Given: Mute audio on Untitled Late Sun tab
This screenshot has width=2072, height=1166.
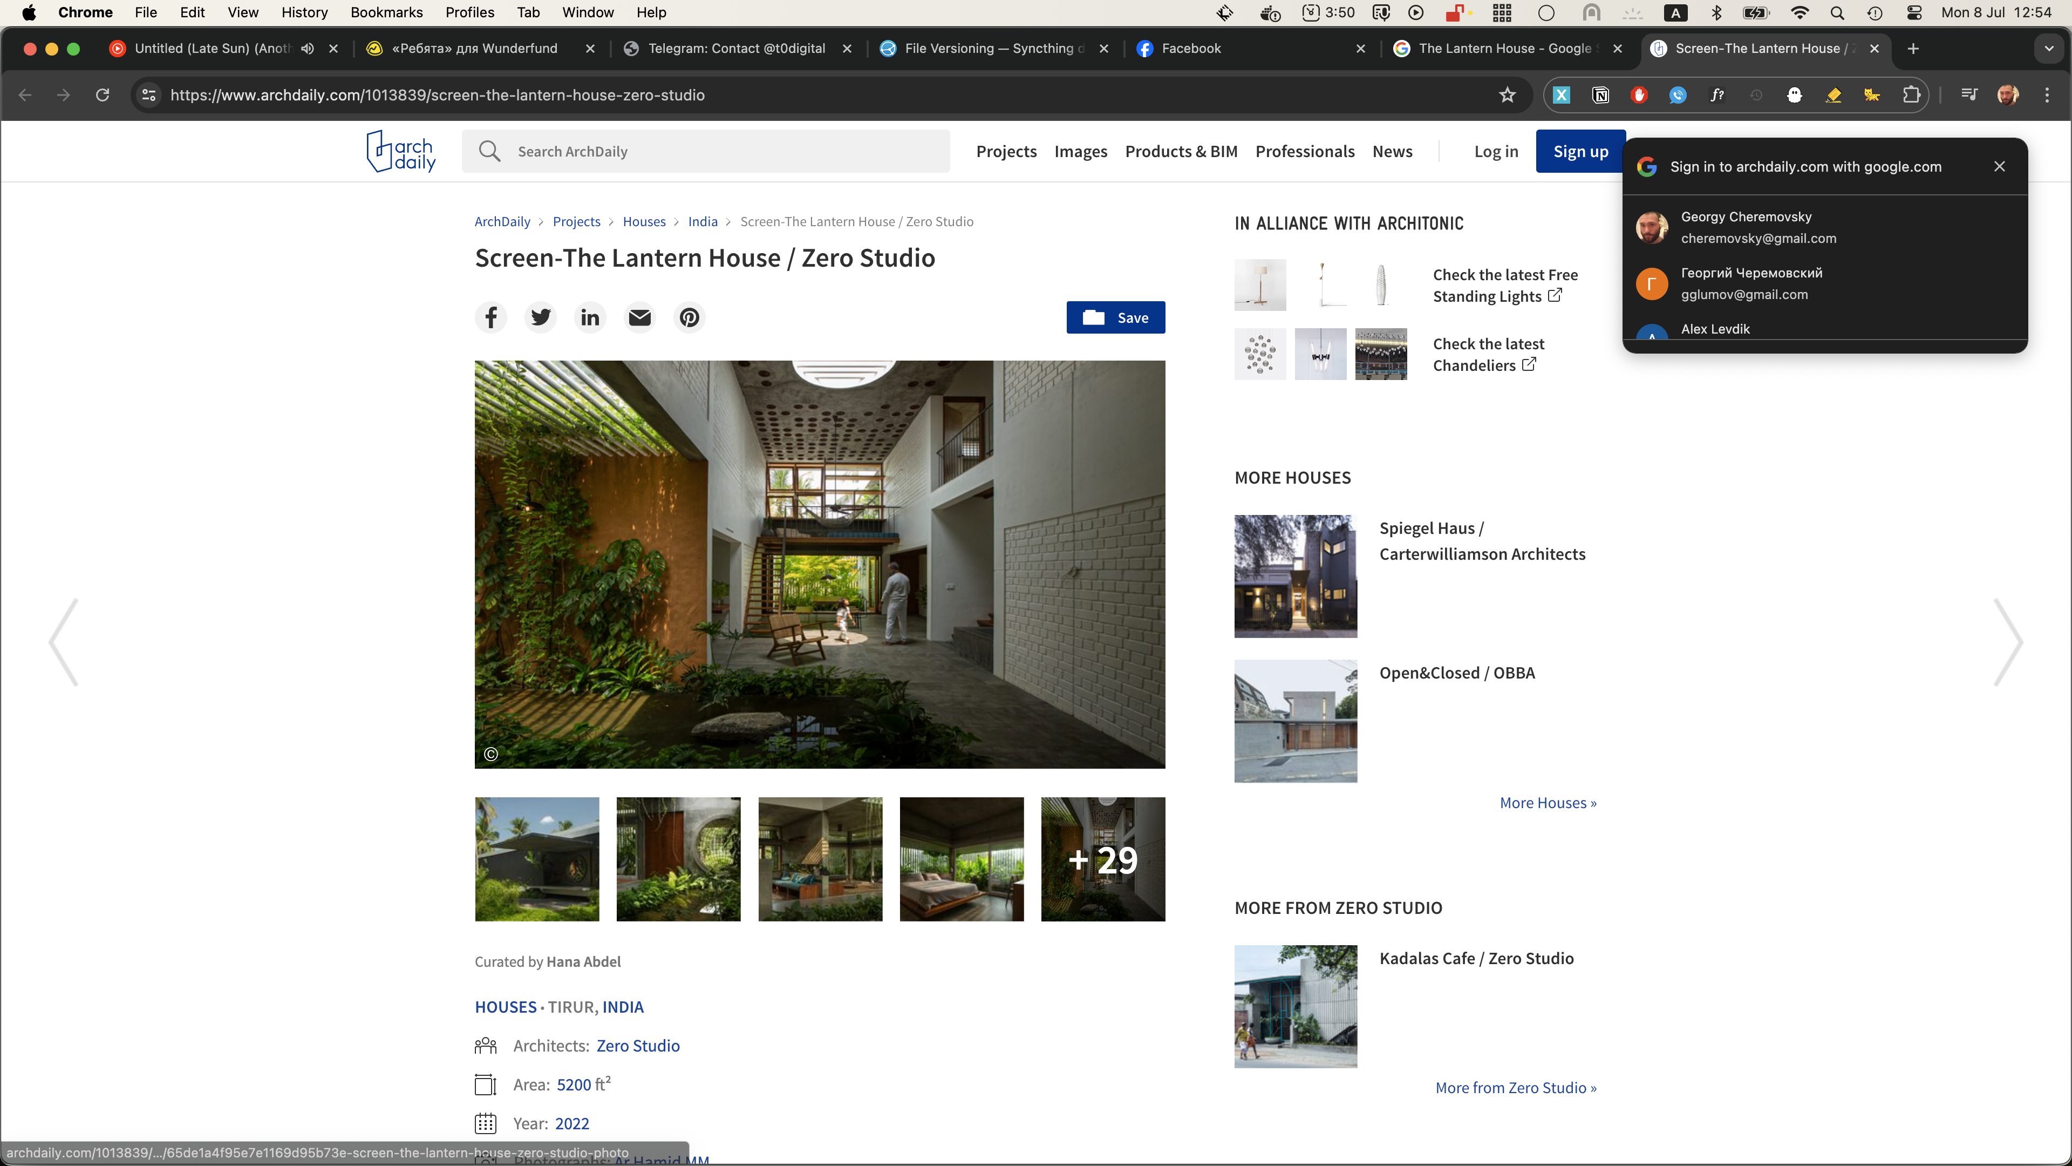Looking at the screenshot, I should pos(307,48).
